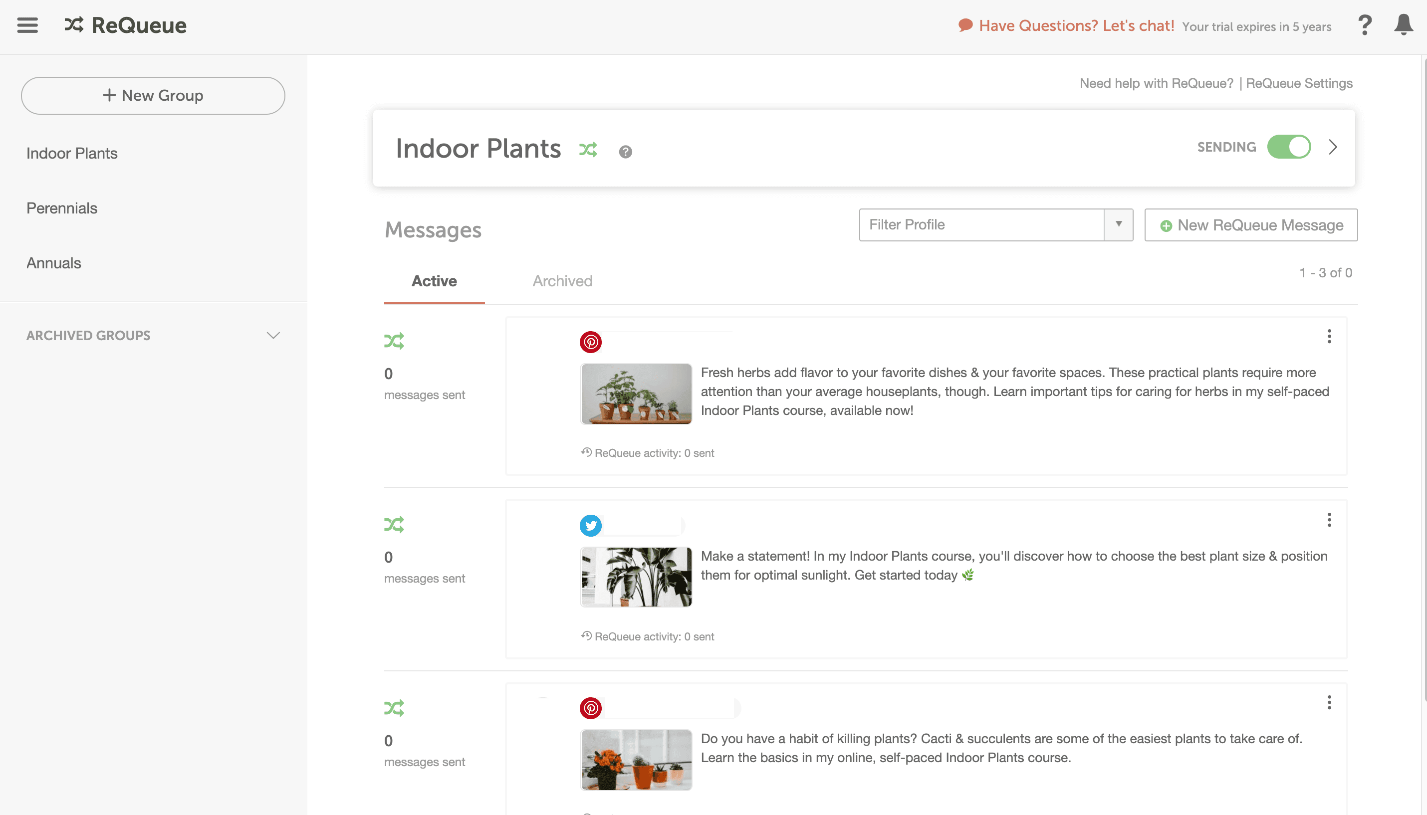Click trial expires in 5 years text
This screenshot has height=815, width=1427.
tap(1256, 27)
